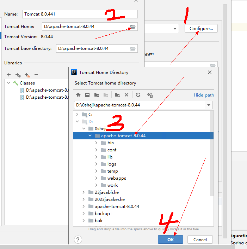Select the second D:\apache-tomcat class entry
This screenshot has width=247, height=249.
47,97
